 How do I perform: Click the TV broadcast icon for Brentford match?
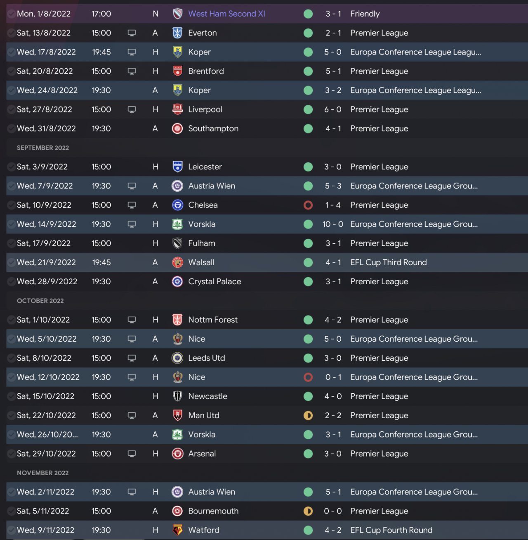132,71
